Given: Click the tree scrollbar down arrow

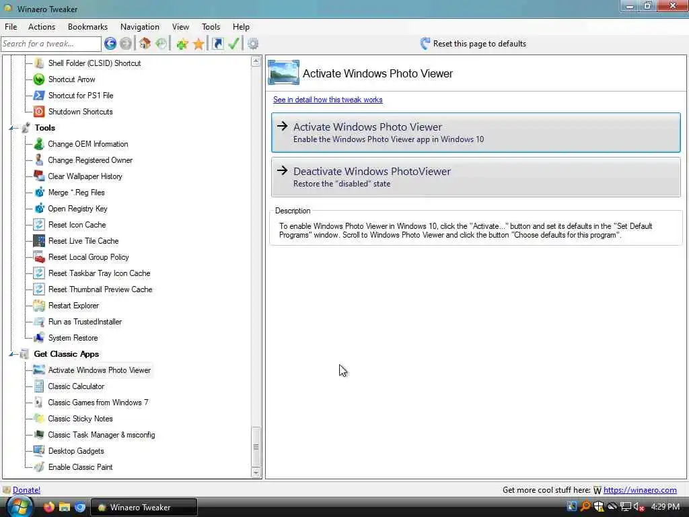Looking at the screenshot, I should pos(256,473).
